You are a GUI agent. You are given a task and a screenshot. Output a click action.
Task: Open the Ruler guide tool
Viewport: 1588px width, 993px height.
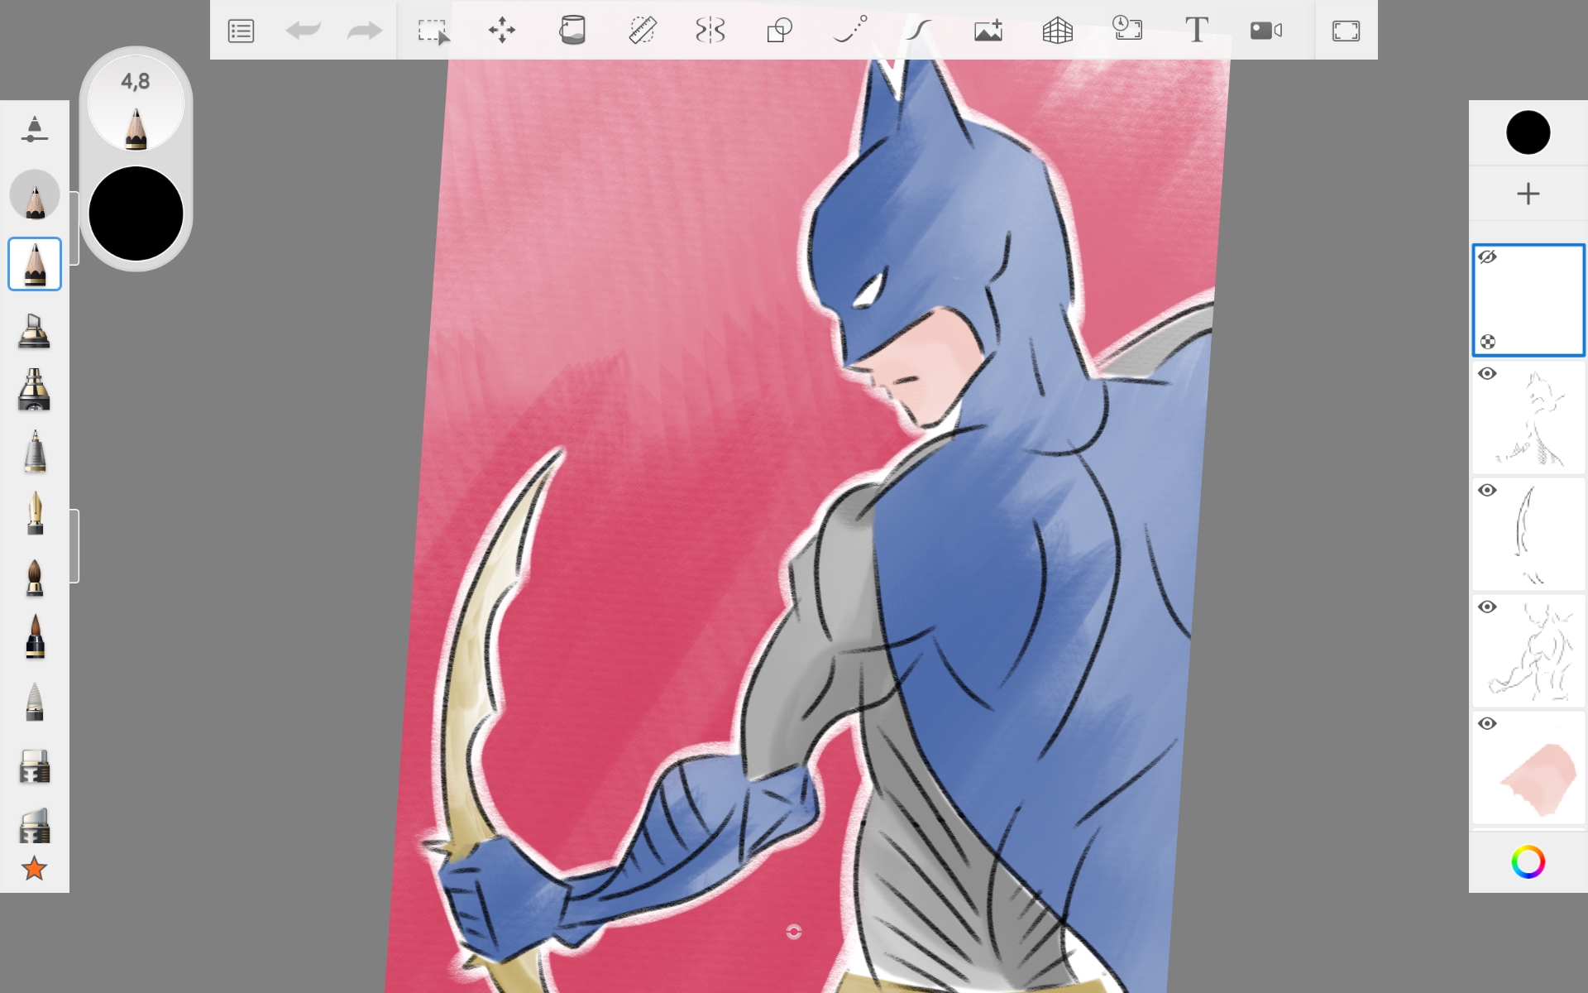tap(642, 31)
